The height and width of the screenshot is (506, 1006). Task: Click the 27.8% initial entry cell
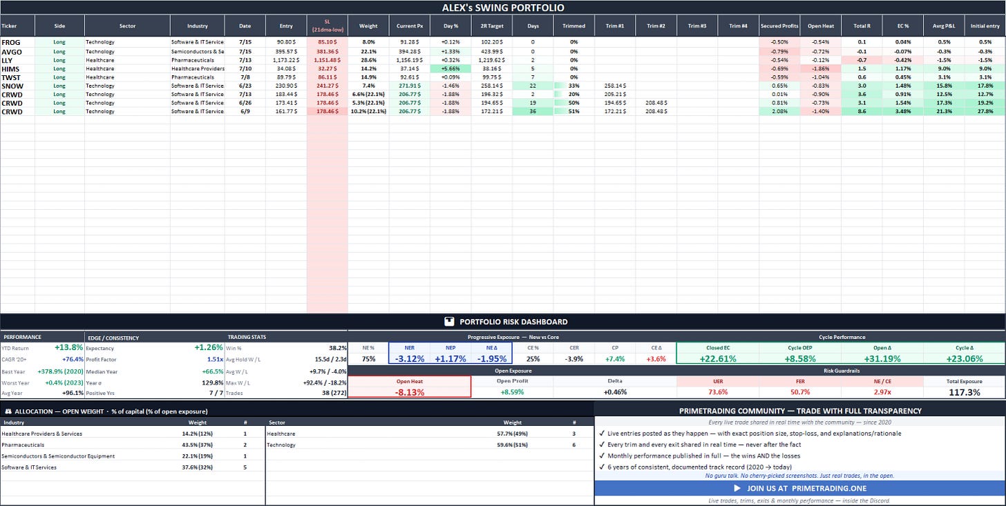tap(985, 111)
